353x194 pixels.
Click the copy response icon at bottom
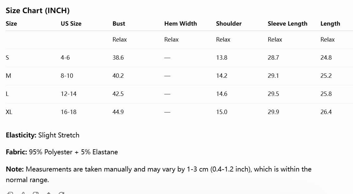click(x=10, y=193)
